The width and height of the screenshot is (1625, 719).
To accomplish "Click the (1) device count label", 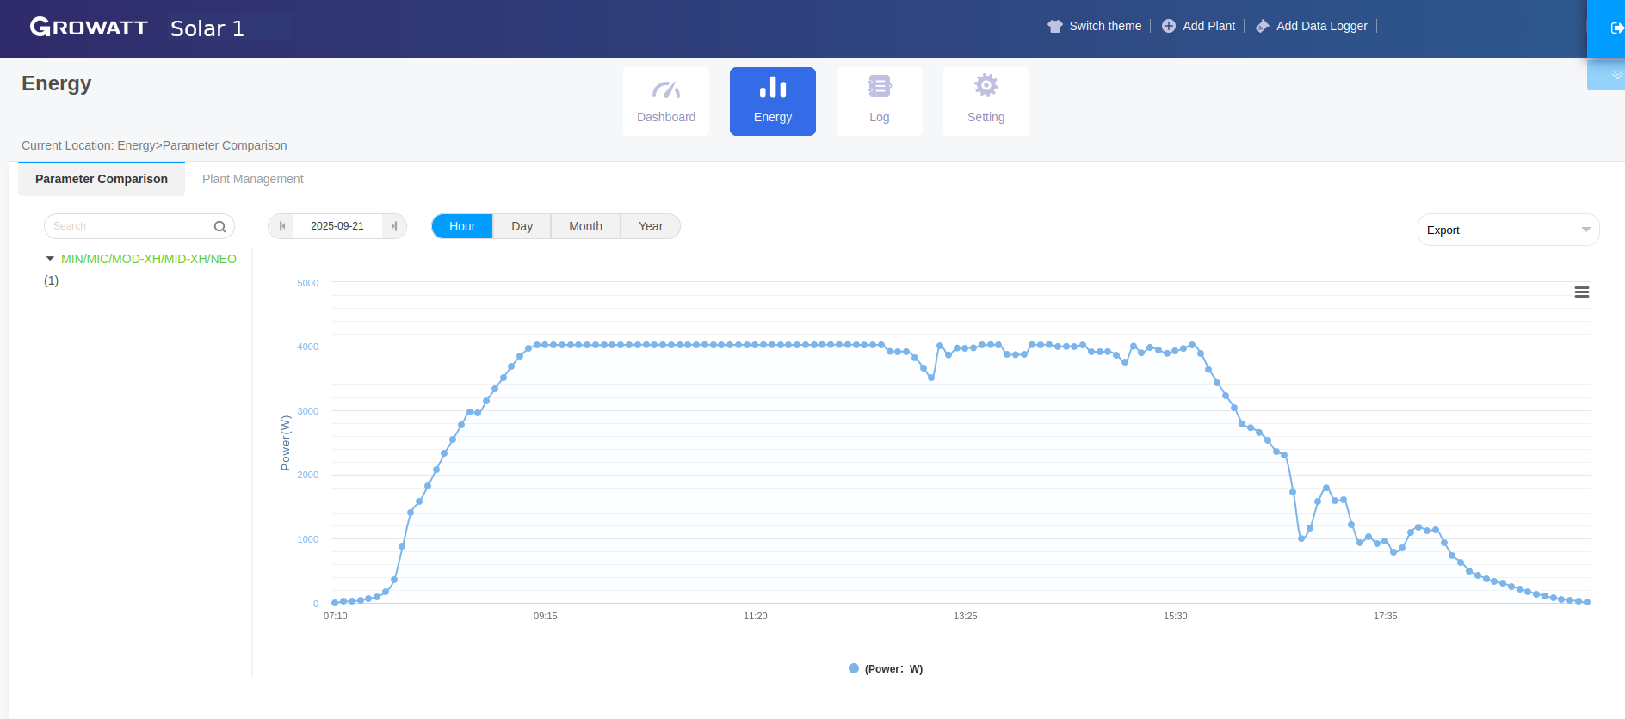I will click(x=52, y=280).
